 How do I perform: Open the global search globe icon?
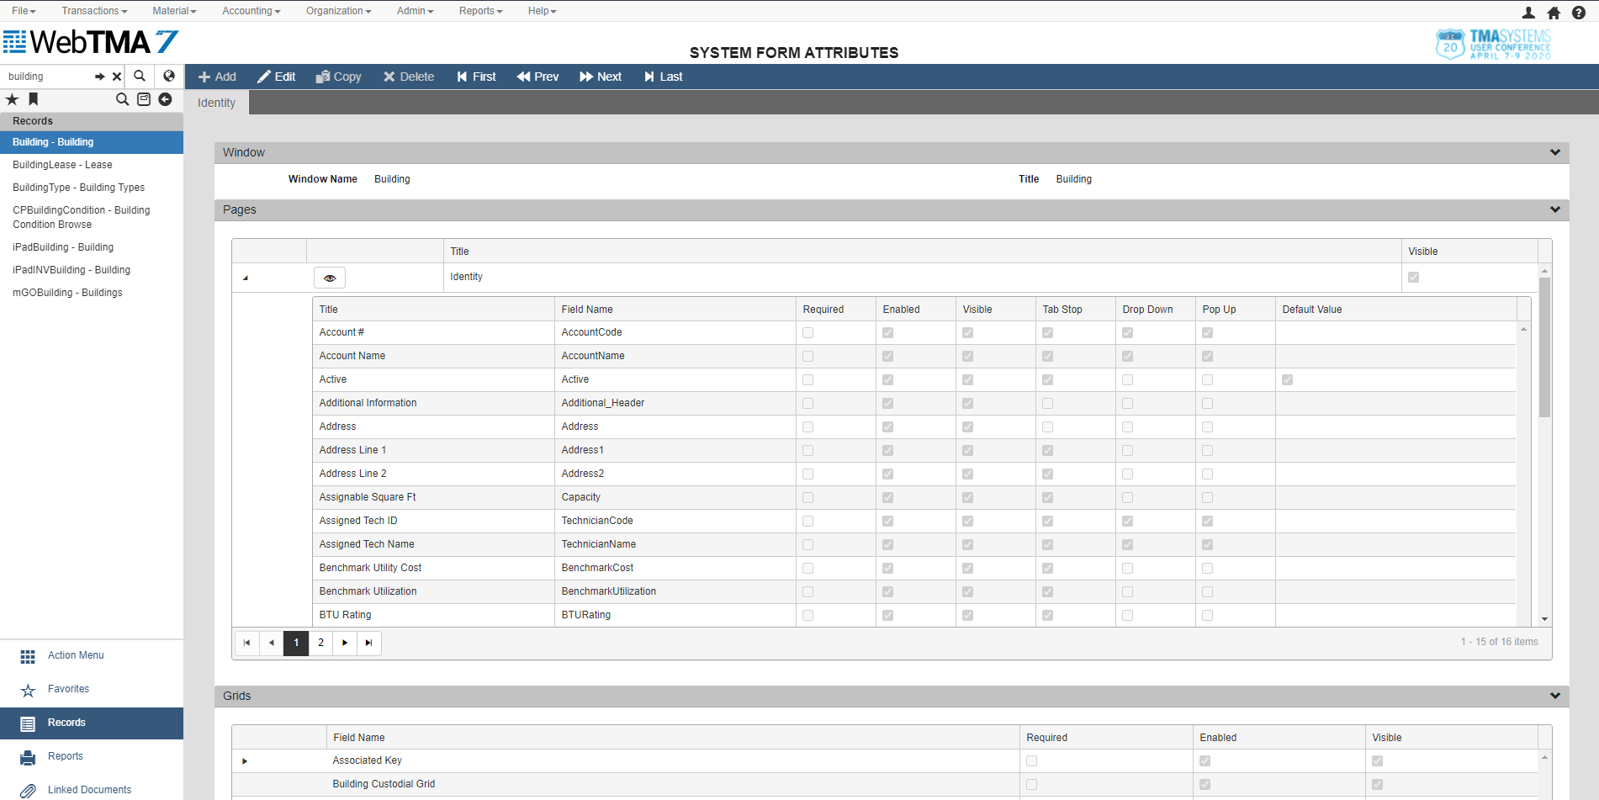tap(168, 76)
